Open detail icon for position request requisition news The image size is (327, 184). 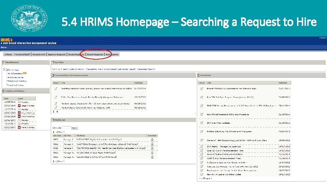56,104
